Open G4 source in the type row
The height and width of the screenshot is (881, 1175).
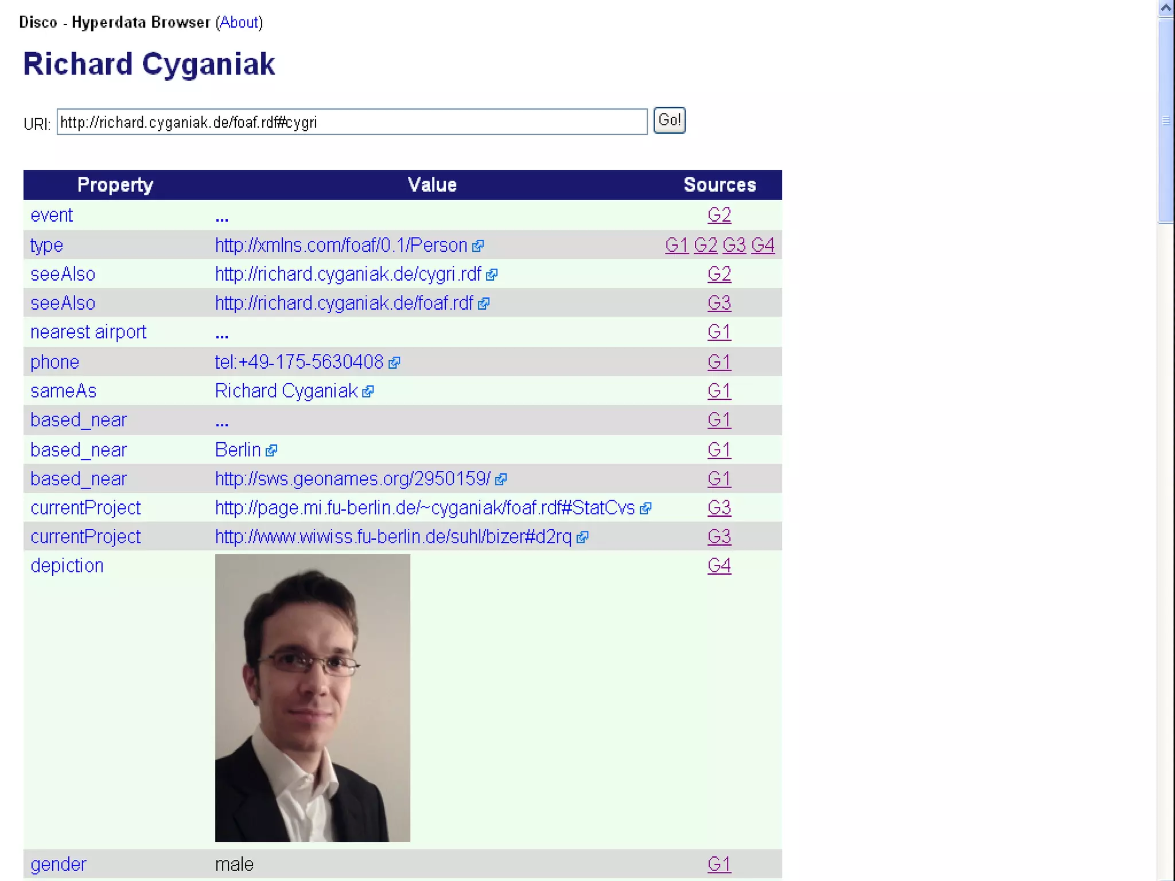[x=763, y=245]
